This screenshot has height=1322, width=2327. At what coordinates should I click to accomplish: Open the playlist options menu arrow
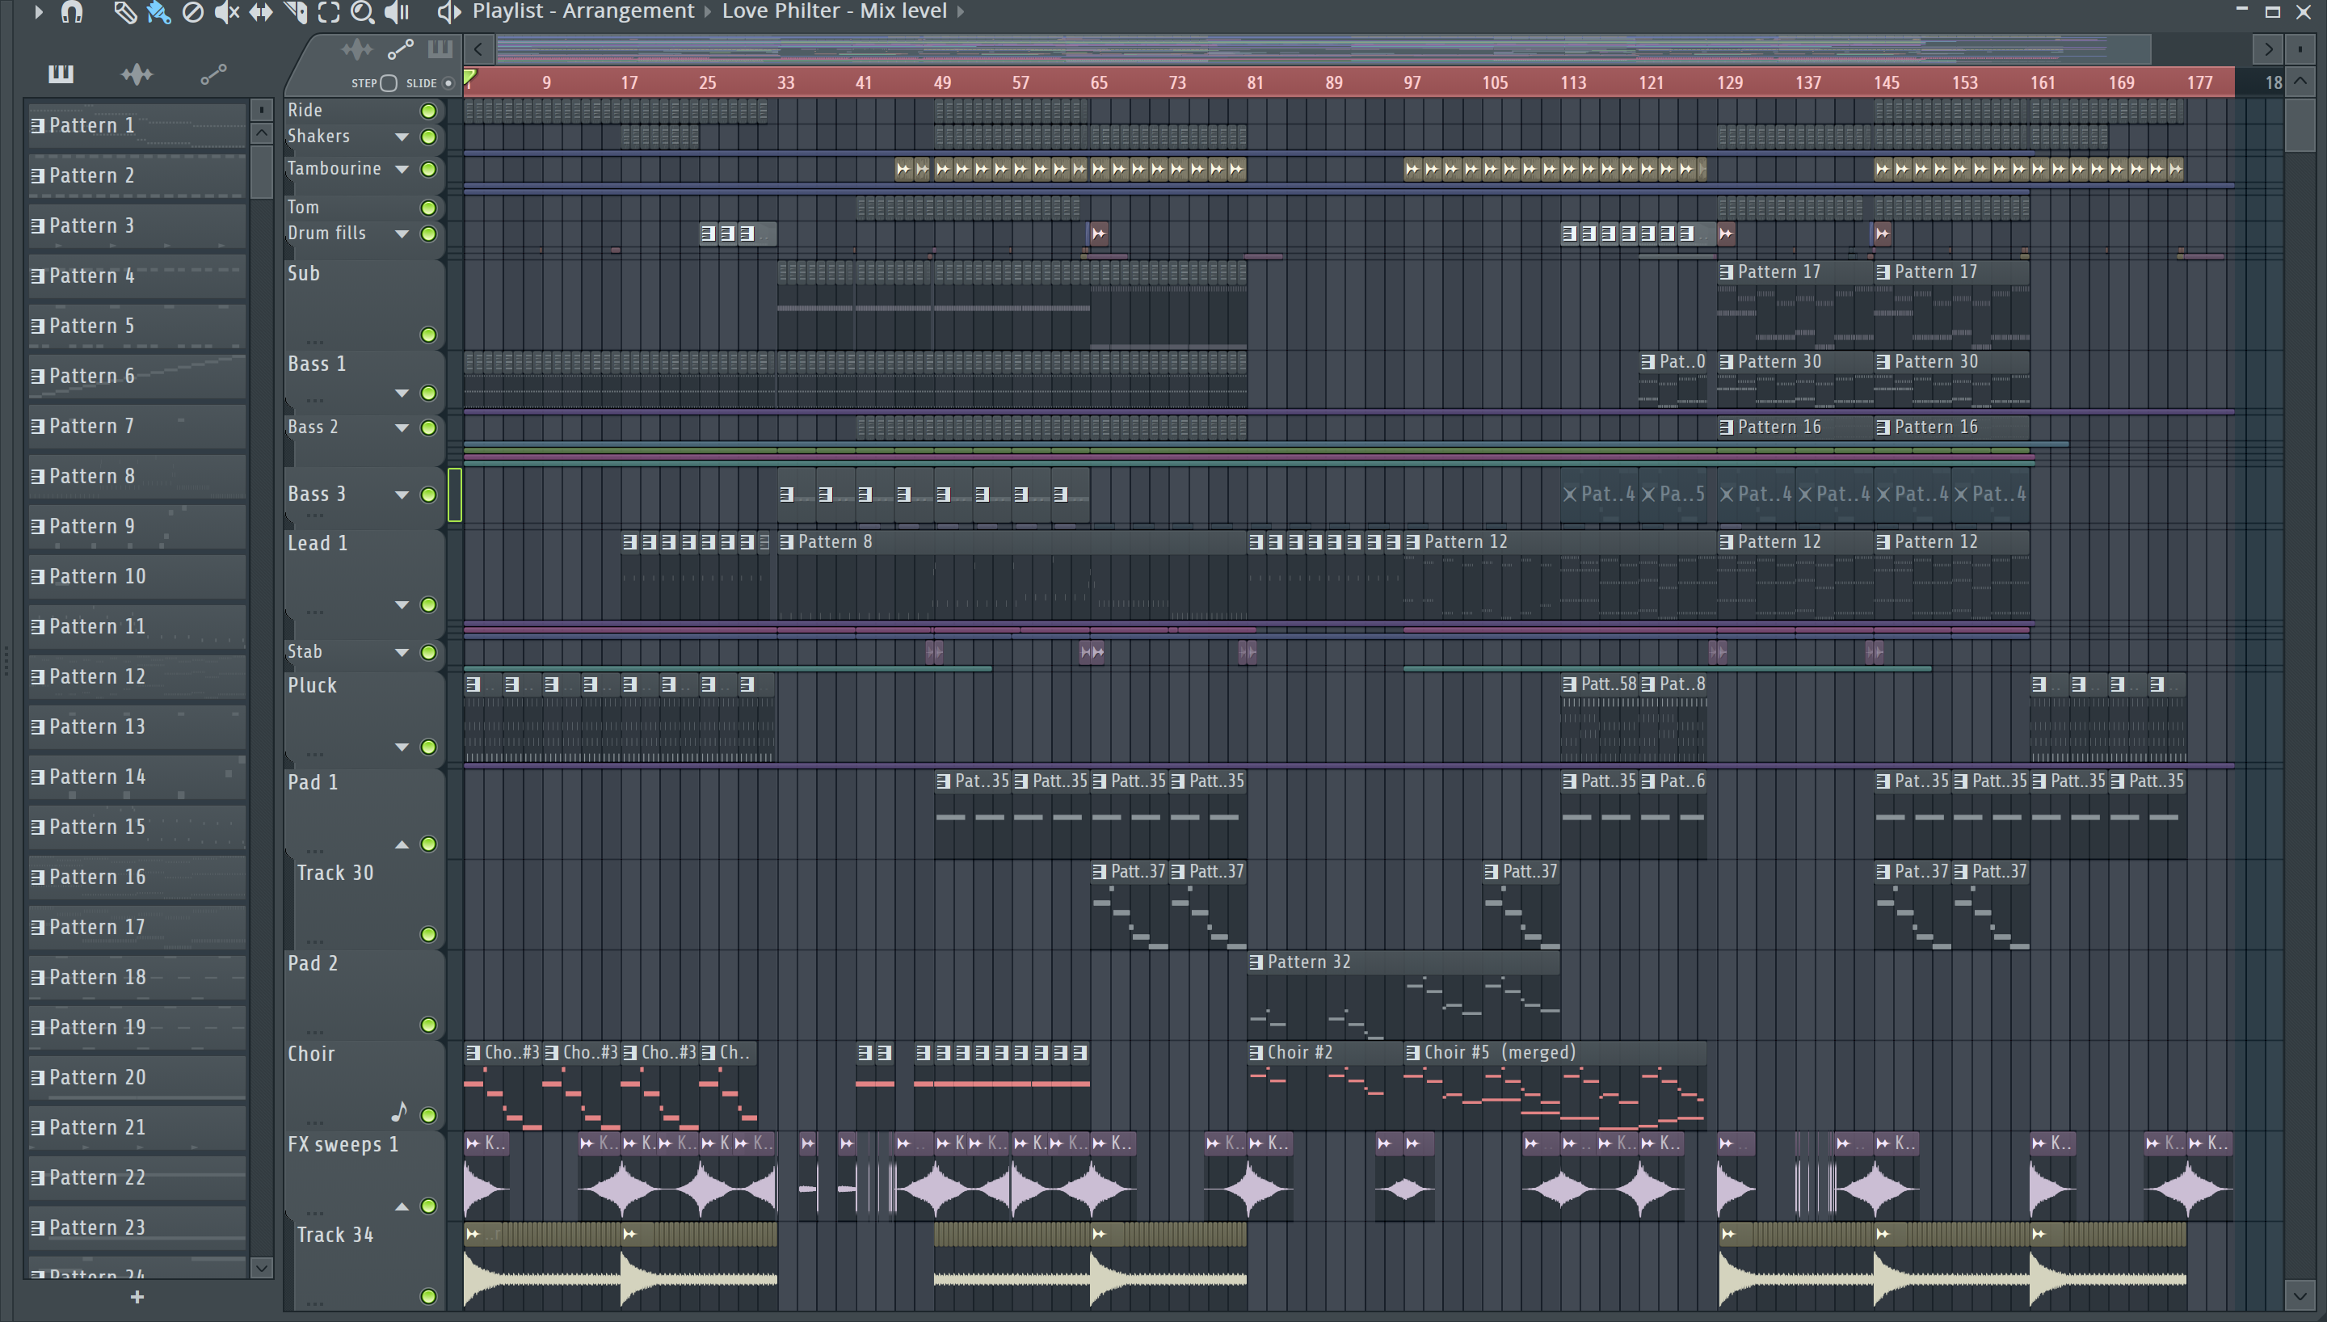click(x=38, y=12)
